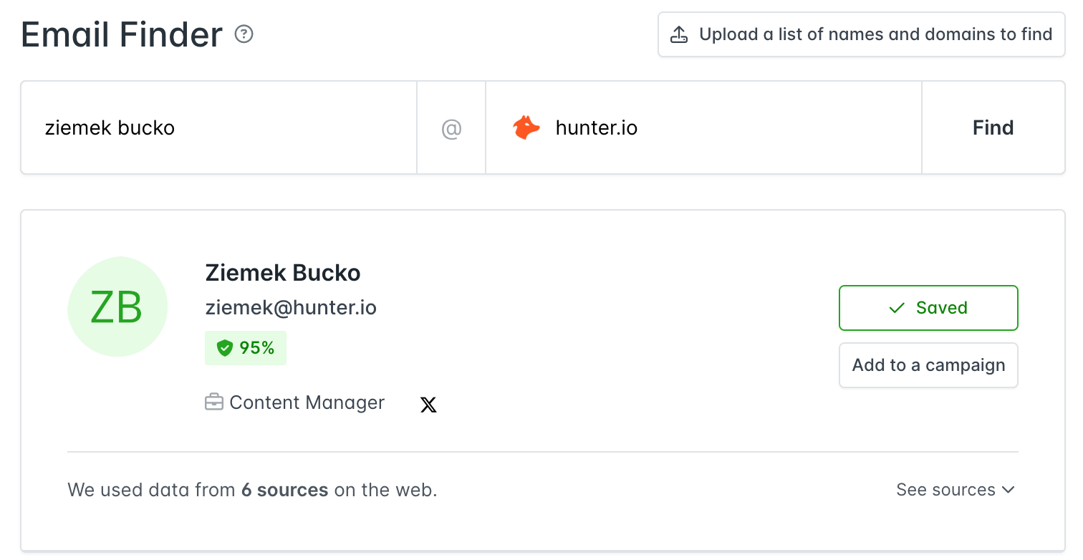Click the domain field showing hunter.io
The width and height of the screenshot is (1083, 560).
click(x=703, y=127)
